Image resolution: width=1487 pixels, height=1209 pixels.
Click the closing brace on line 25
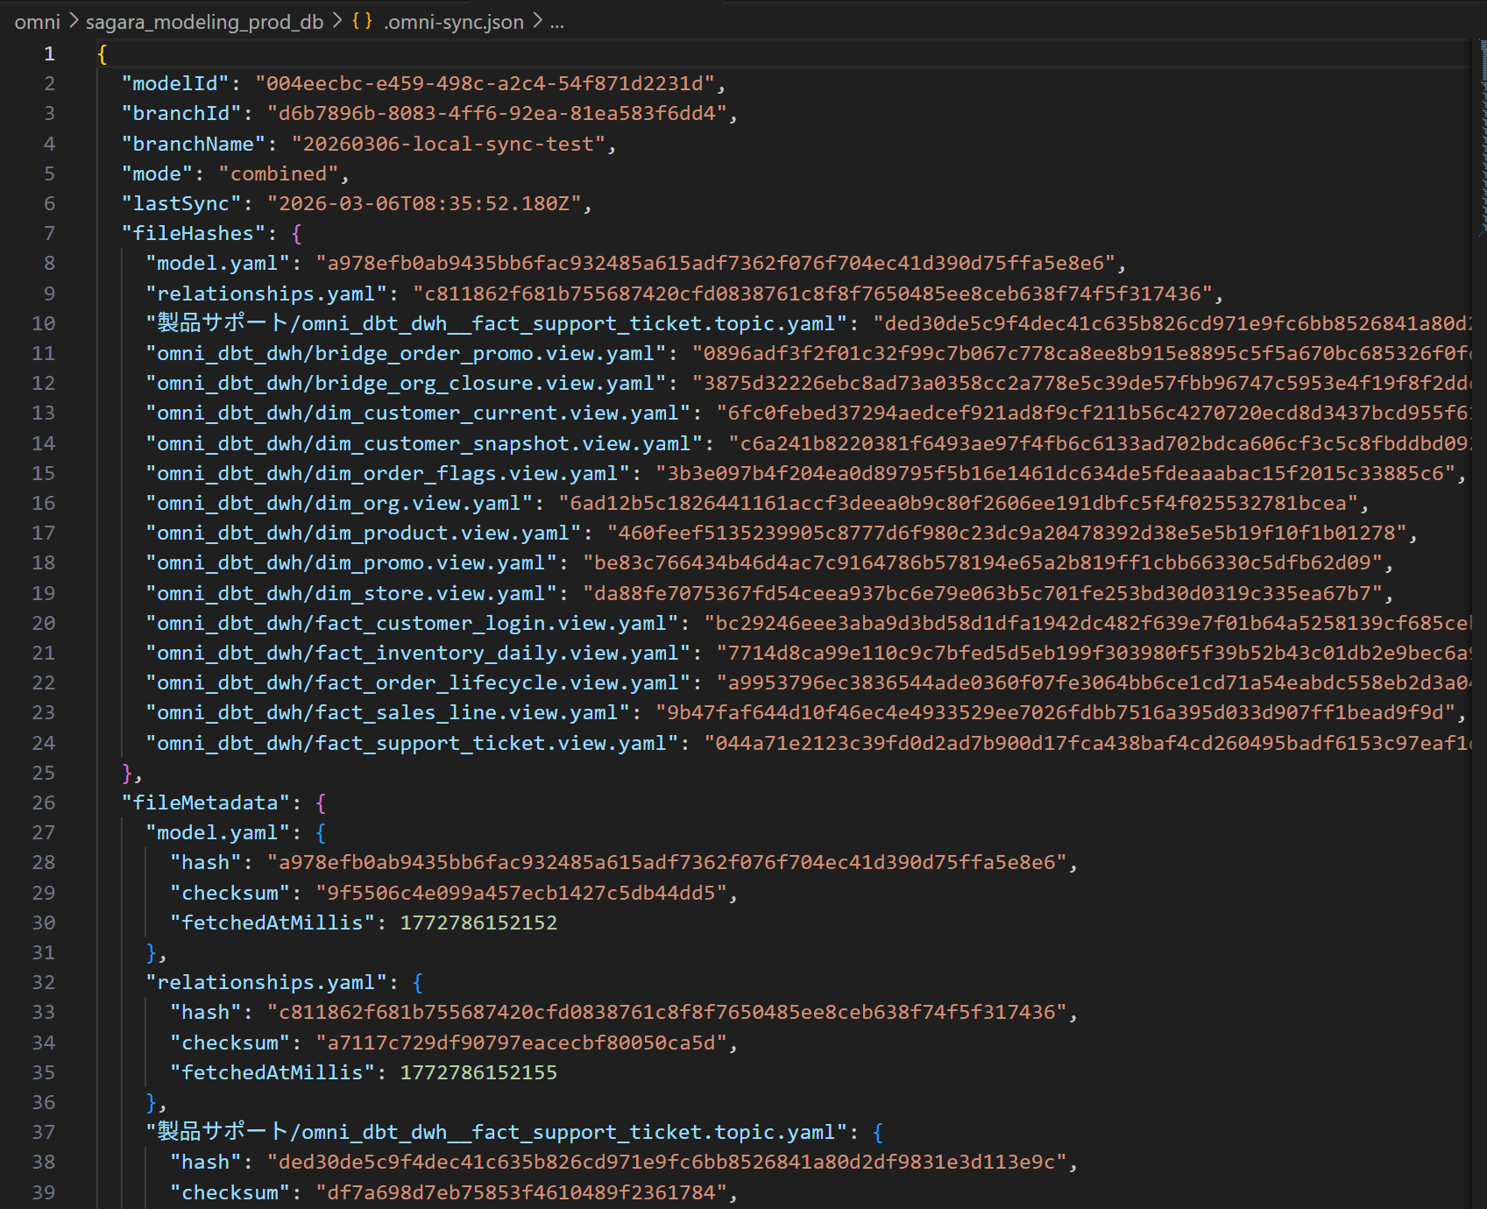(x=127, y=774)
